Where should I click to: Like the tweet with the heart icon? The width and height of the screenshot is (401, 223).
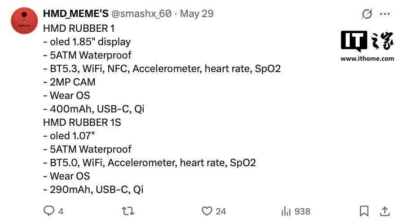(207, 211)
